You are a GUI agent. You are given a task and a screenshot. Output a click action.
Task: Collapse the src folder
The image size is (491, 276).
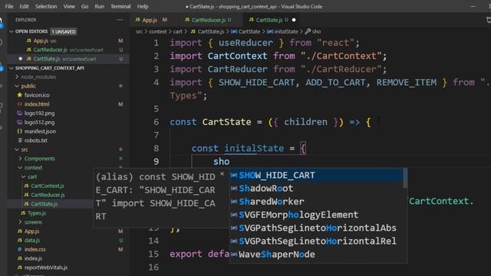point(25,149)
